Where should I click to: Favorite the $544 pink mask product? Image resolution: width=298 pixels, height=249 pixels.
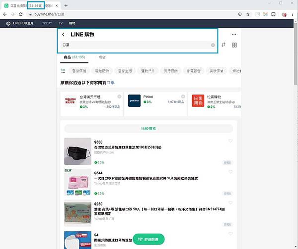[x=230, y=172]
